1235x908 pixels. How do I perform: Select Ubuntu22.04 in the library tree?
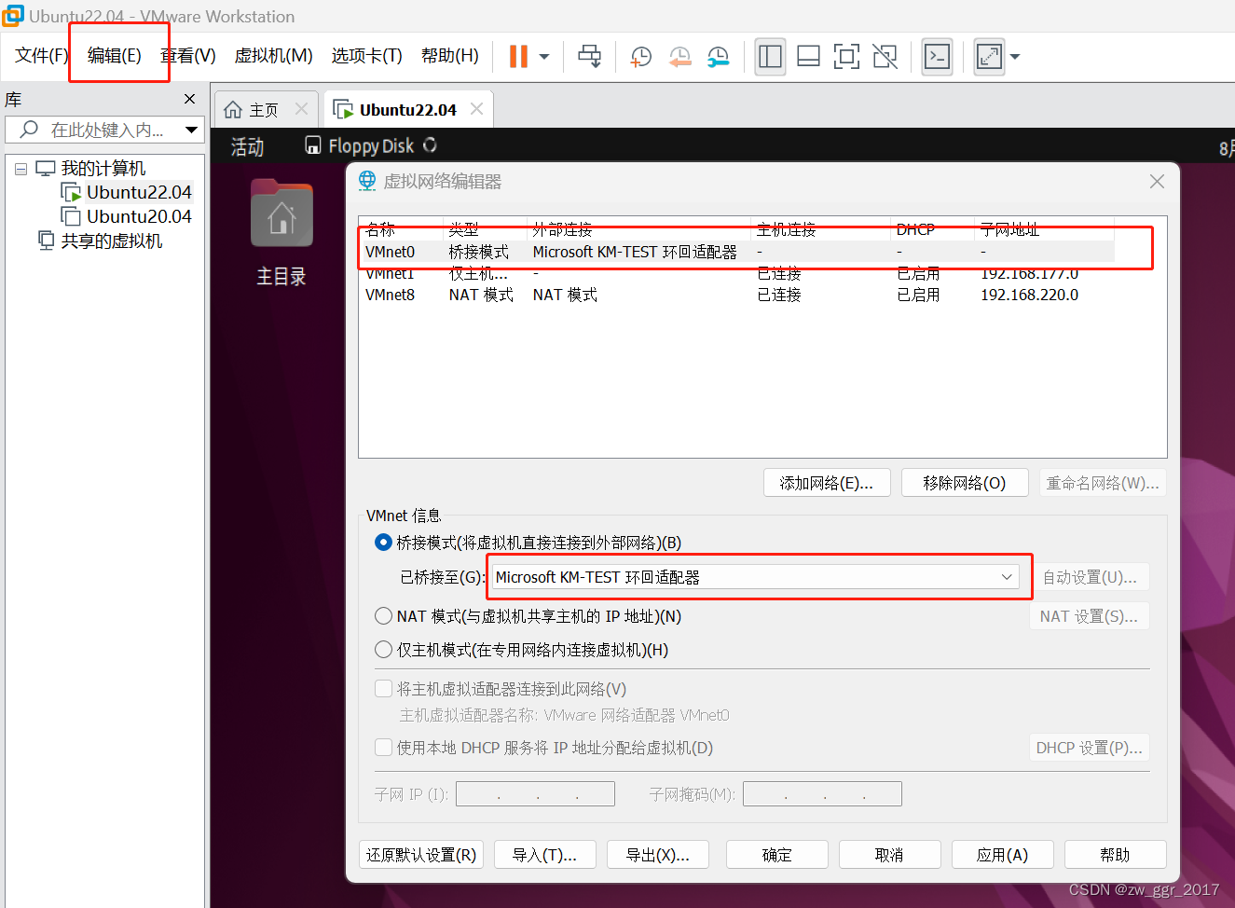tap(139, 192)
